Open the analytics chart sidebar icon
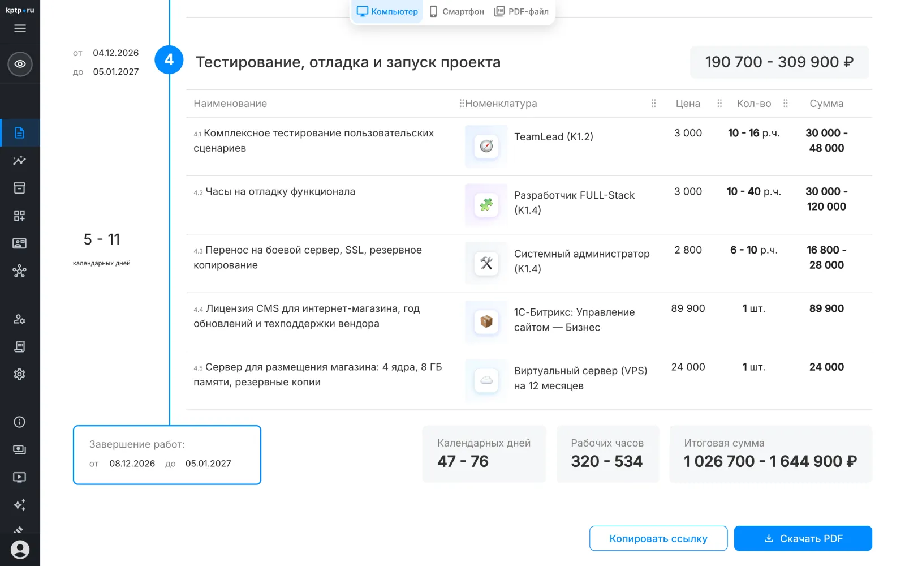905x566 pixels. tap(20, 161)
